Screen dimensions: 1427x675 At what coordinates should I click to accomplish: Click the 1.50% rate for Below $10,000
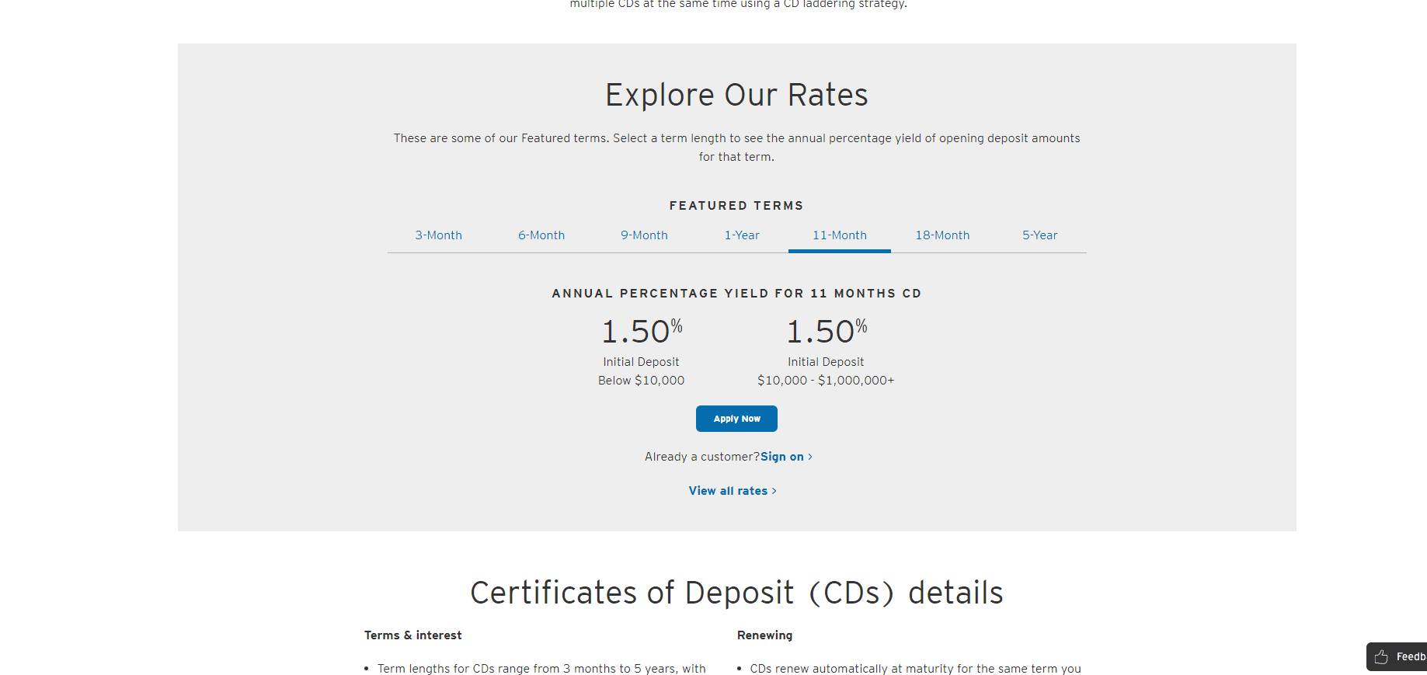tap(642, 331)
